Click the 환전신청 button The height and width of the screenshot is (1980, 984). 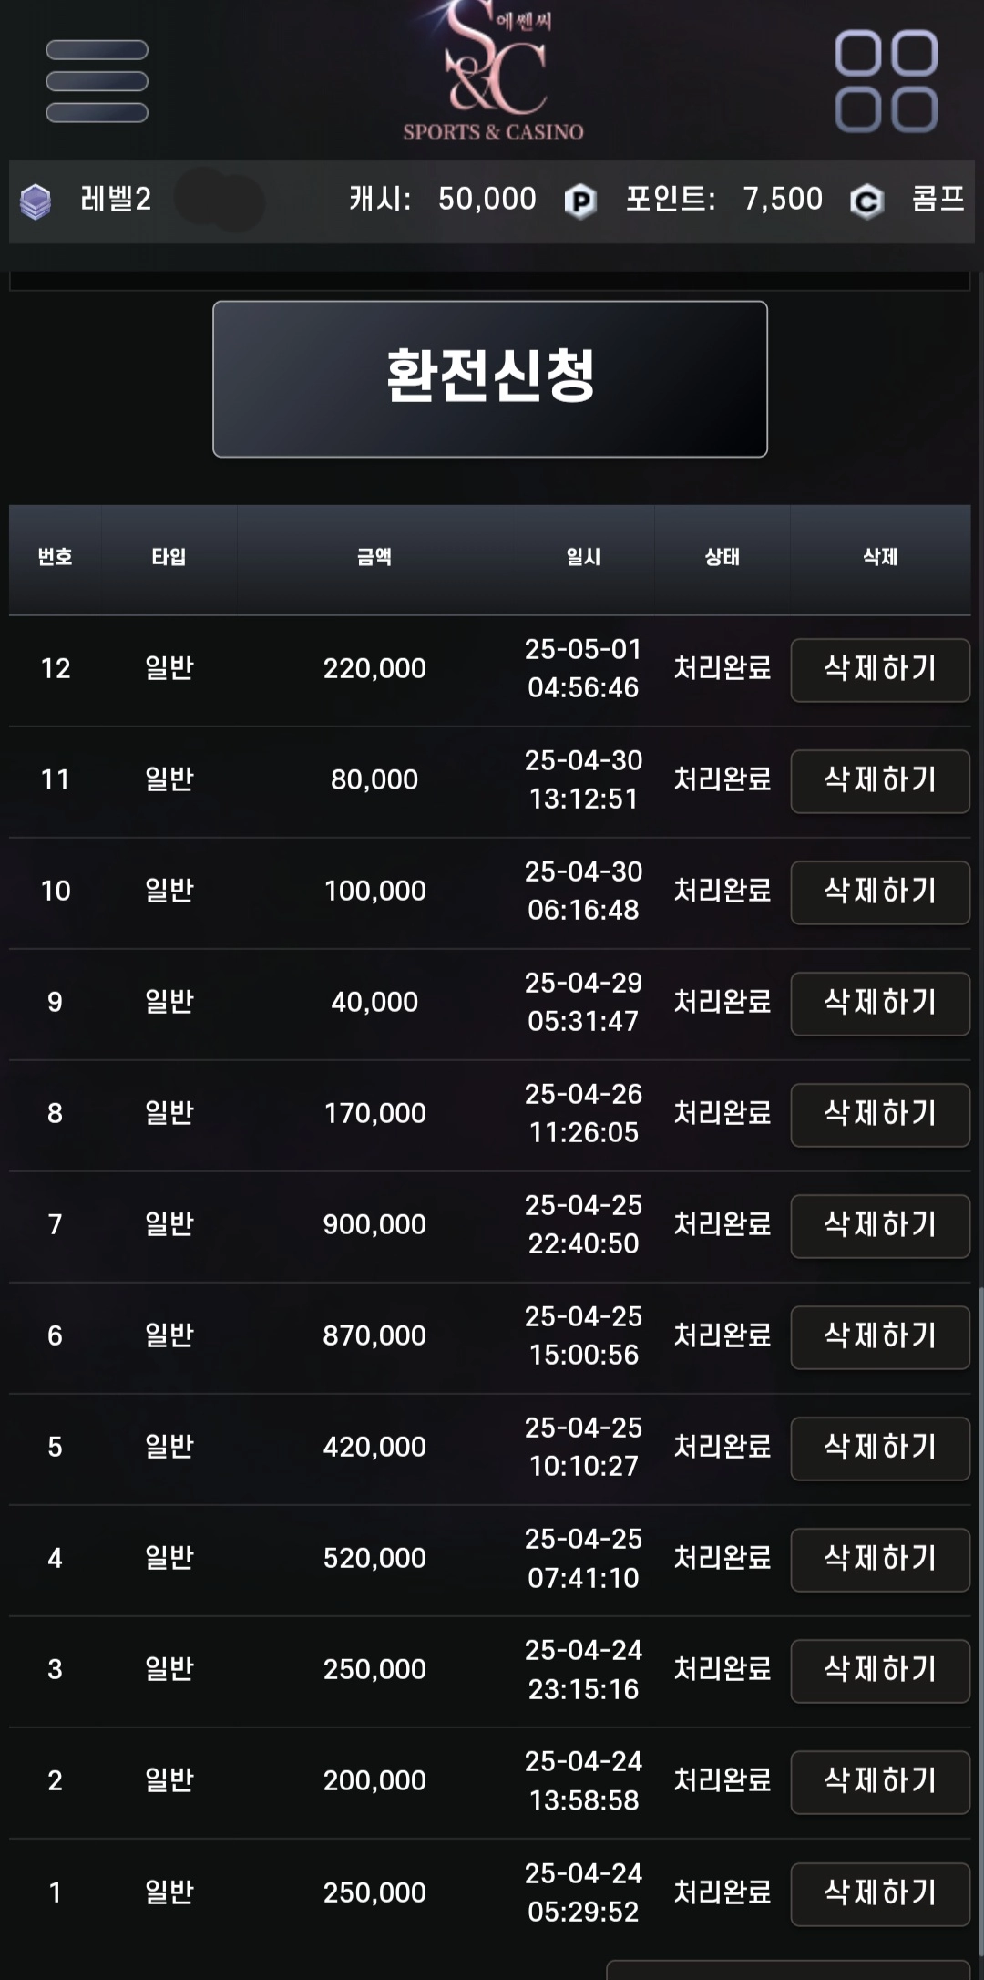coord(490,379)
